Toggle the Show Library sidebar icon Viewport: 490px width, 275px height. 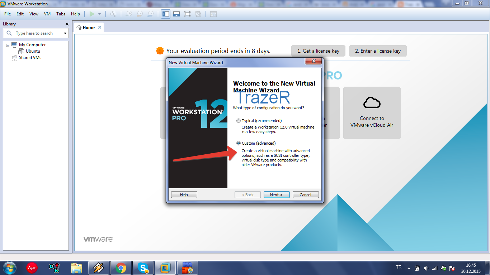pos(165,14)
